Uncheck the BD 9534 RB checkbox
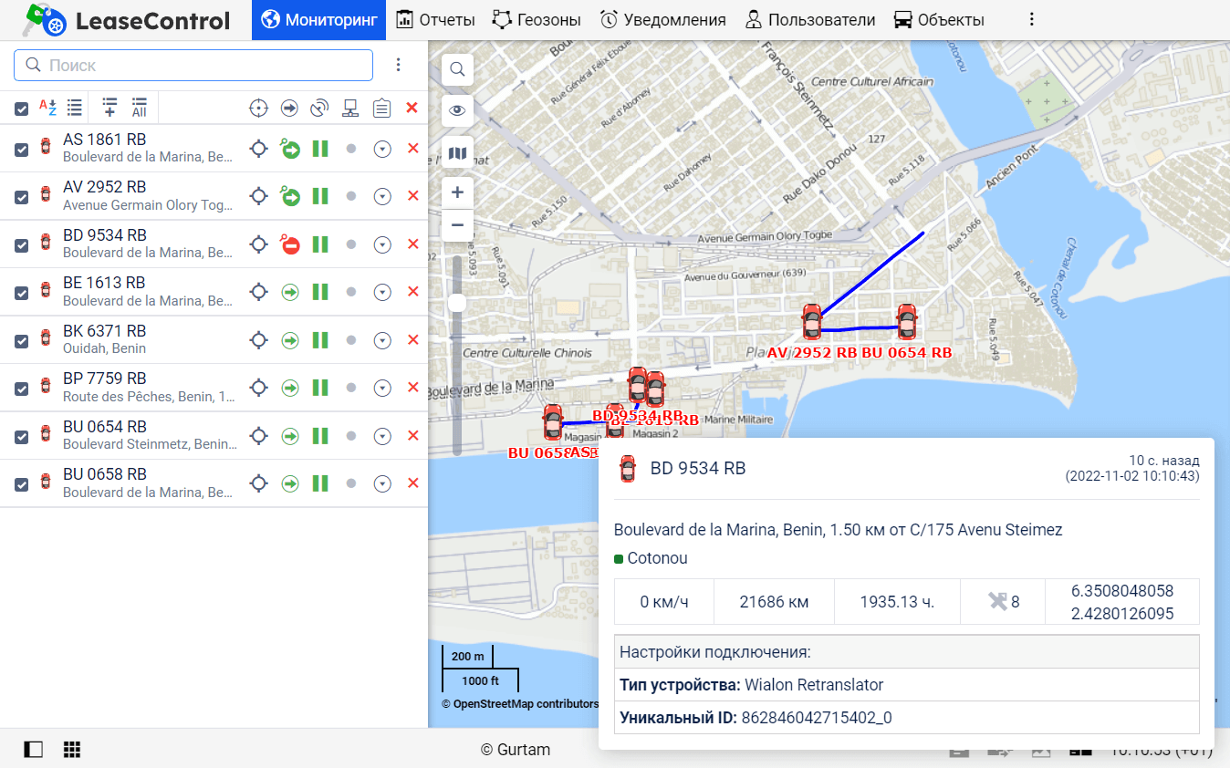 21,245
